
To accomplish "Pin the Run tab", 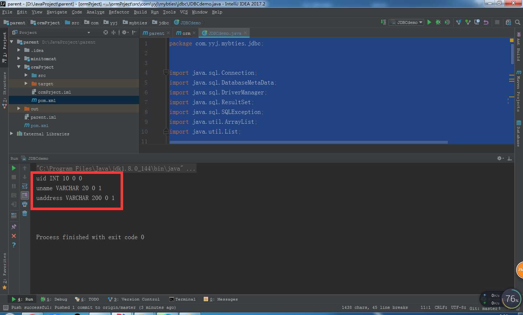I will click(x=14, y=227).
